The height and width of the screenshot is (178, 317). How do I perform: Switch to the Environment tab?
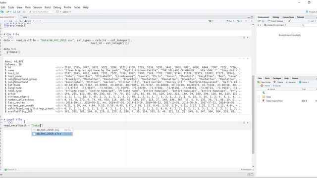(x=263, y=17)
